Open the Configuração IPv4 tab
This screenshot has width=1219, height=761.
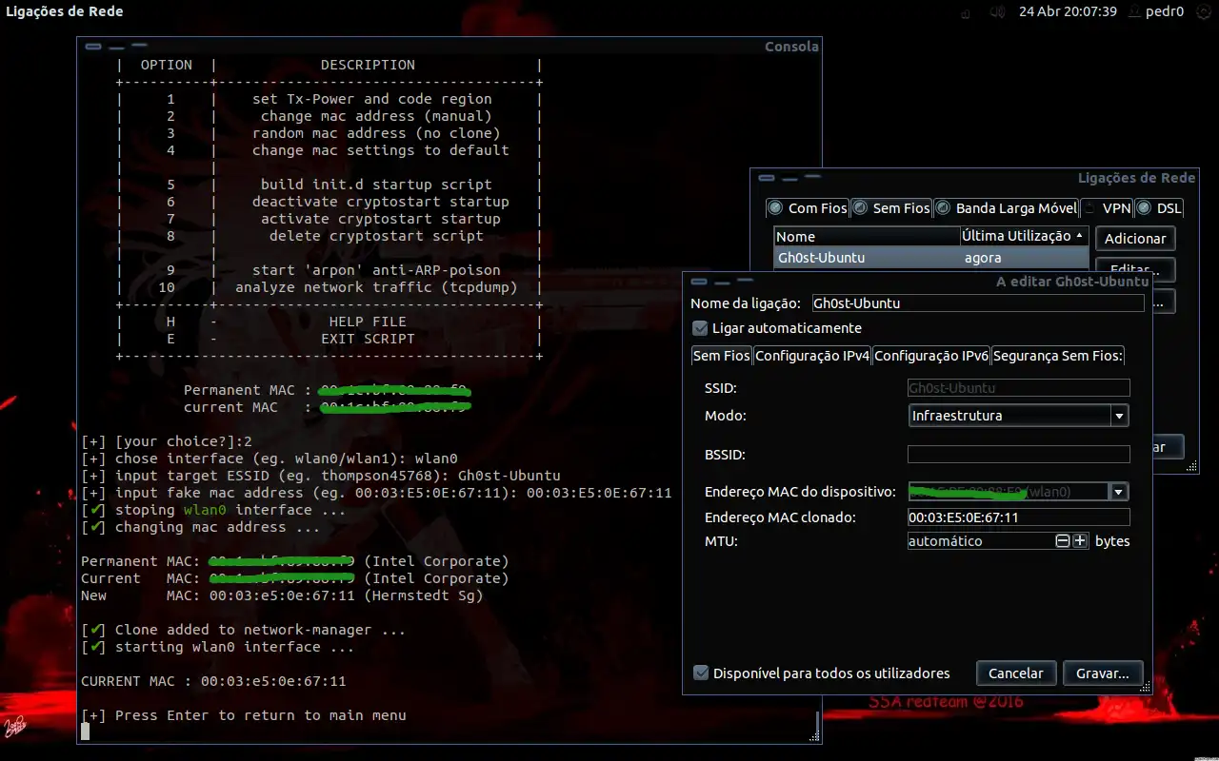pos(812,356)
